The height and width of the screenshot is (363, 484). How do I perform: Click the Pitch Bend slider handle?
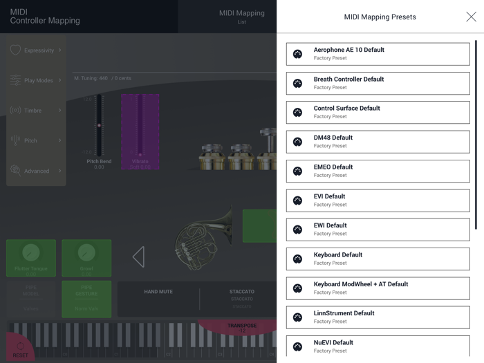[x=99, y=125]
